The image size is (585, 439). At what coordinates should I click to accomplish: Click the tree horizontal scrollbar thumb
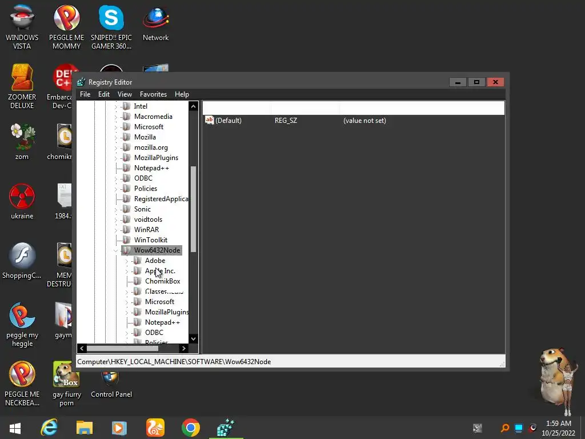pyautogui.click(x=122, y=348)
